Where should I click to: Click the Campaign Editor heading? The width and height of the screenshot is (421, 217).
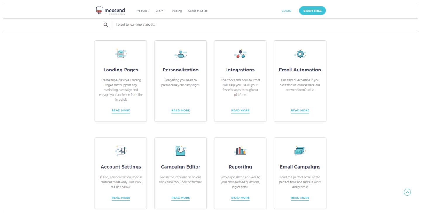coord(181,167)
